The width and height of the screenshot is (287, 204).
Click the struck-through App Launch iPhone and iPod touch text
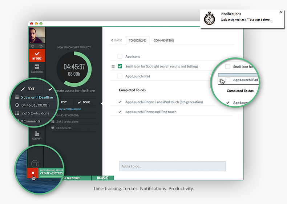click(x=151, y=112)
